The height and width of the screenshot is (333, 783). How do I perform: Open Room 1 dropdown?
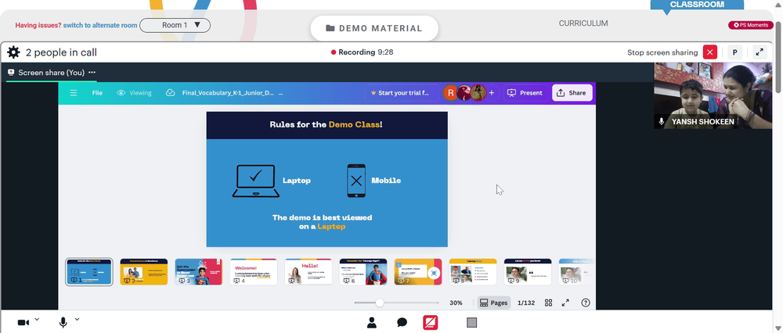coord(175,25)
